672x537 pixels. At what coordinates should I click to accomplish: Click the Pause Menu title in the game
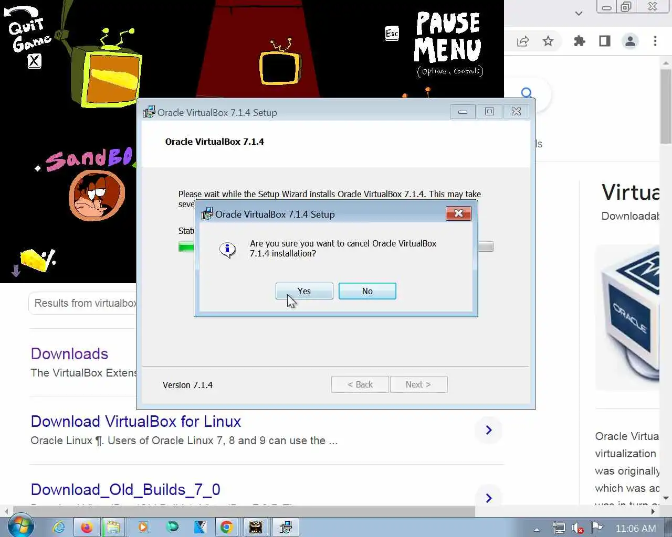(448, 38)
